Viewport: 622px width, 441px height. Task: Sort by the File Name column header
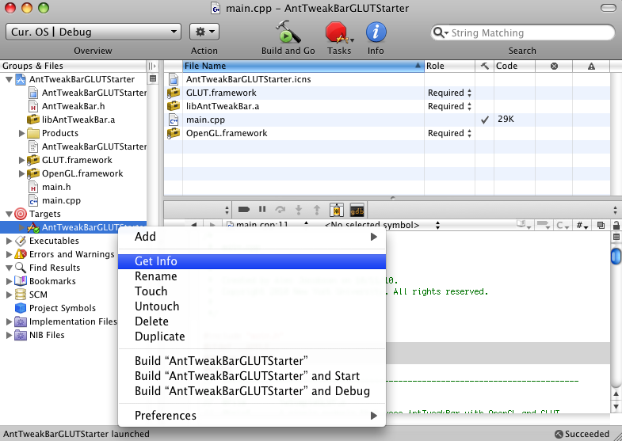pos(301,67)
